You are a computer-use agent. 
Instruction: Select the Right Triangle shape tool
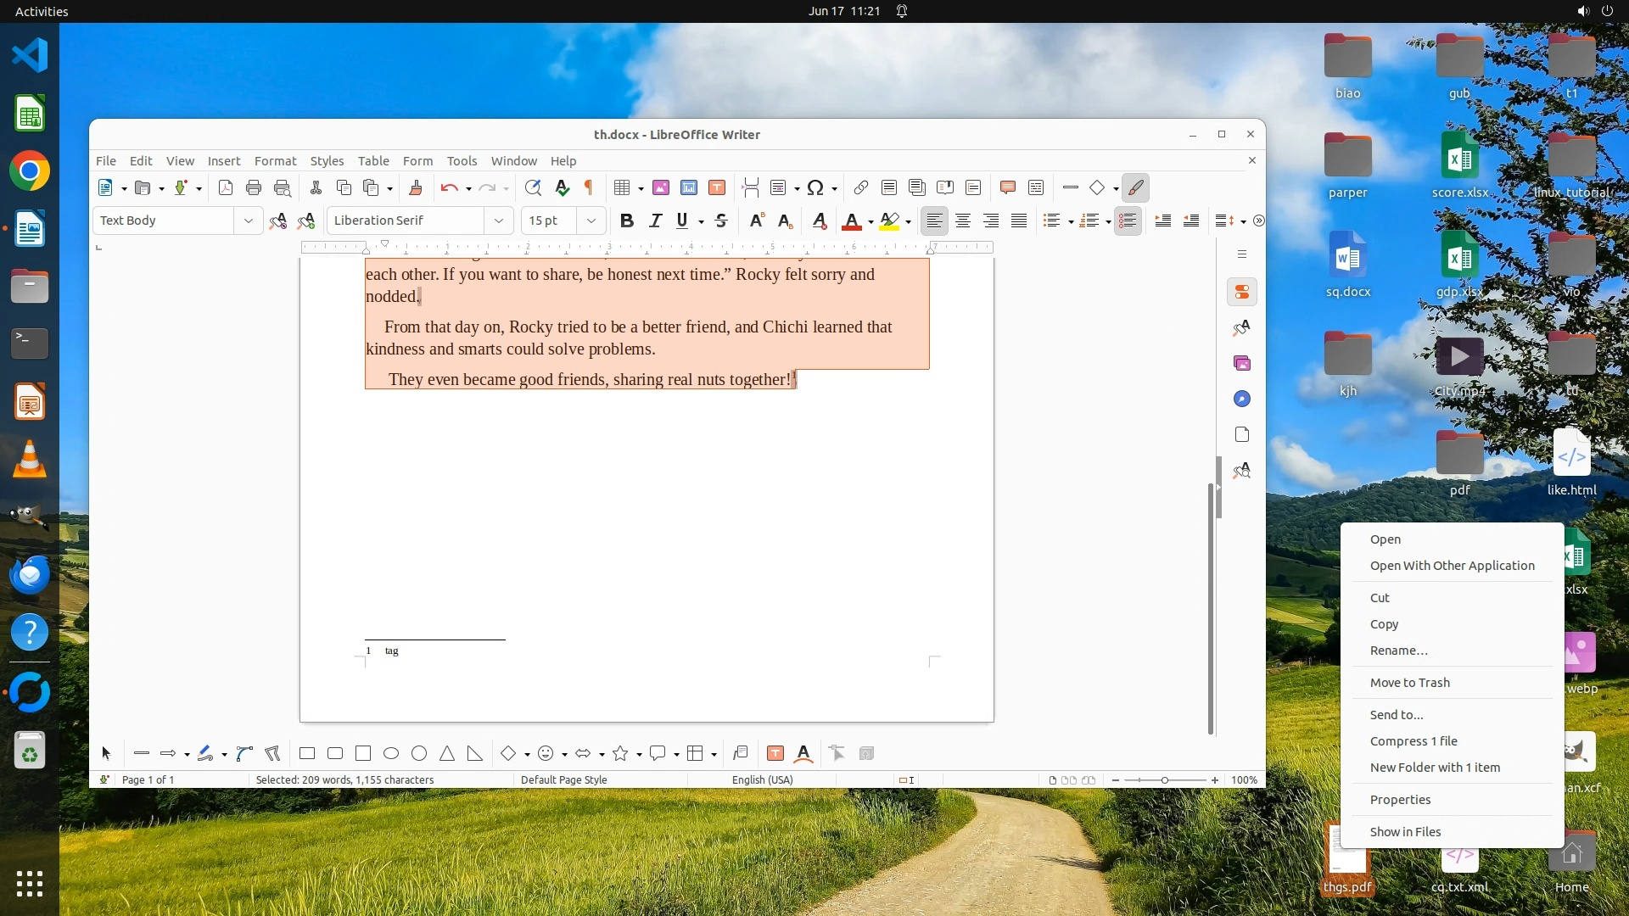tap(475, 754)
